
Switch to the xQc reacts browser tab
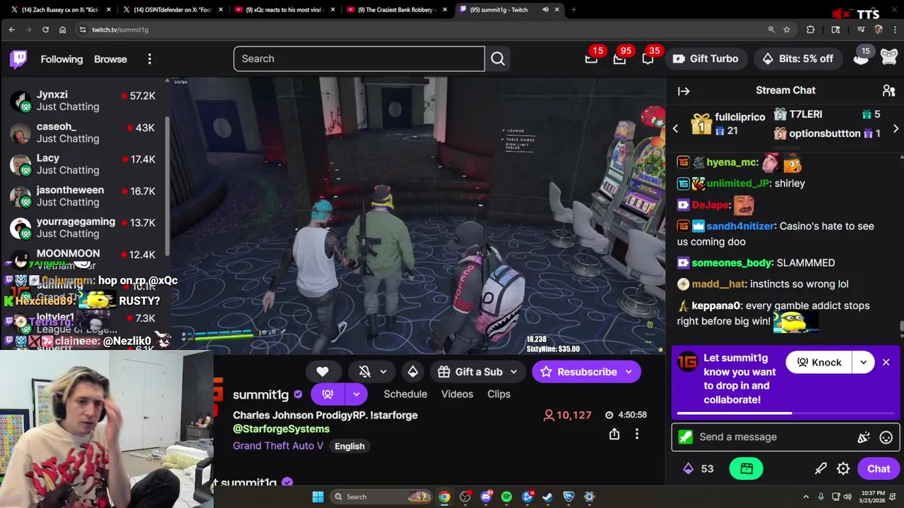click(285, 10)
